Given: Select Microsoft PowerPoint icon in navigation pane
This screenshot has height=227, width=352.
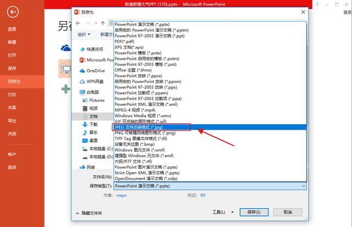Looking at the screenshot, I should [x=82, y=60].
